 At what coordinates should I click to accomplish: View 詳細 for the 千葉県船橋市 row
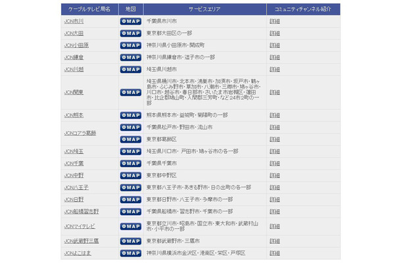click(x=275, y=212)
